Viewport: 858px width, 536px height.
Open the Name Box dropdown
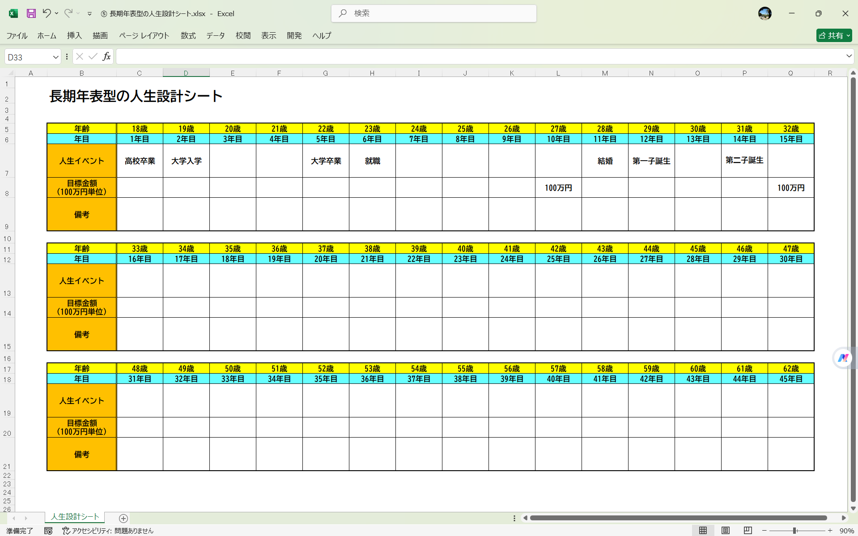55,56
